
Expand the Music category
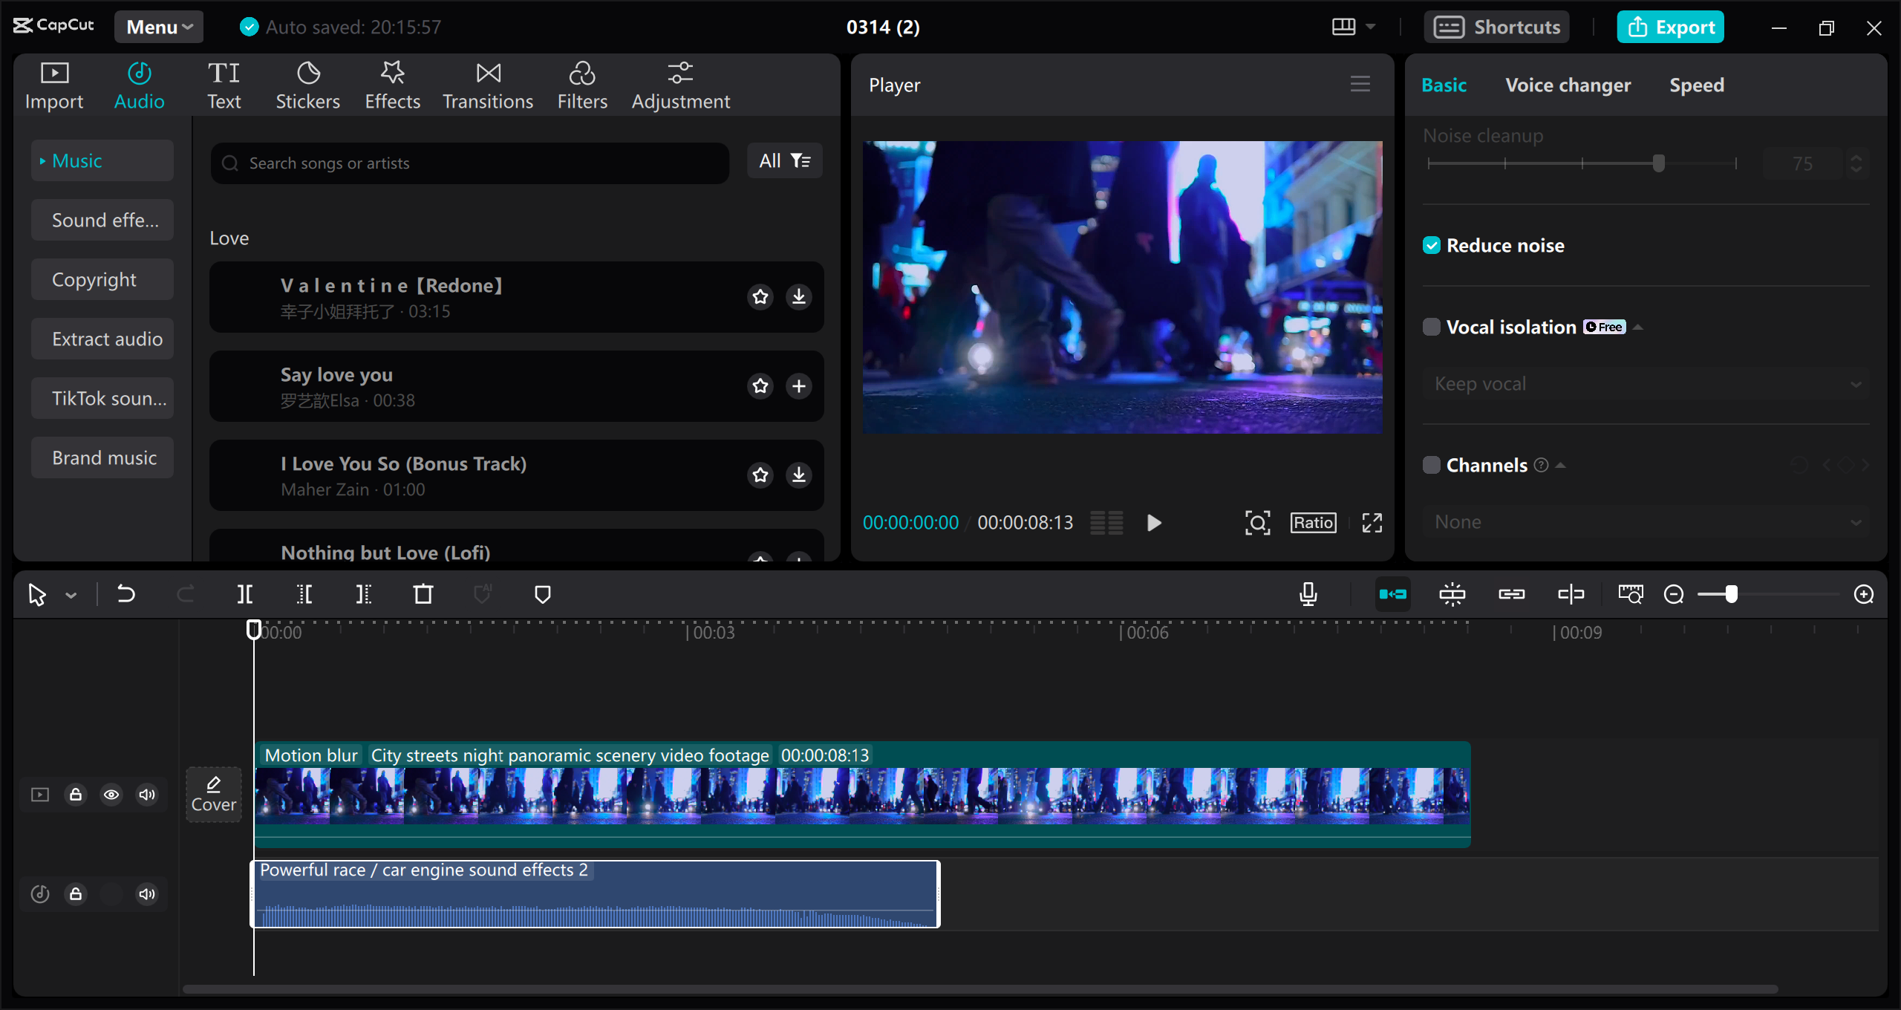(102, 160)
